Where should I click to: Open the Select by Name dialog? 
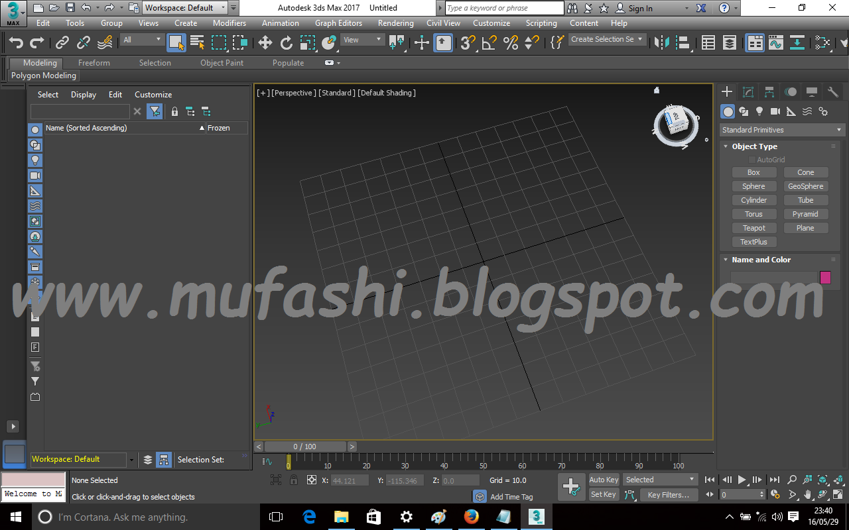click(x=198, y=42)
